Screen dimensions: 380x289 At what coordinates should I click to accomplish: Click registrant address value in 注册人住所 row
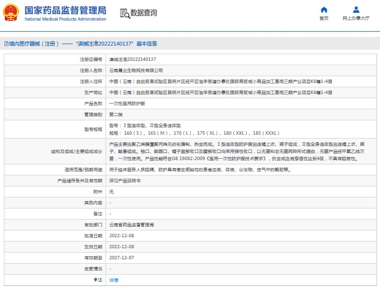221,81
